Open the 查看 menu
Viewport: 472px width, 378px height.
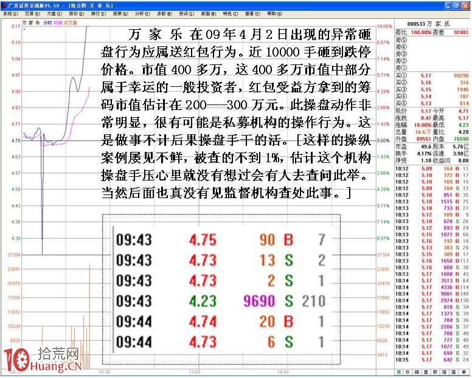click(252, 14)
